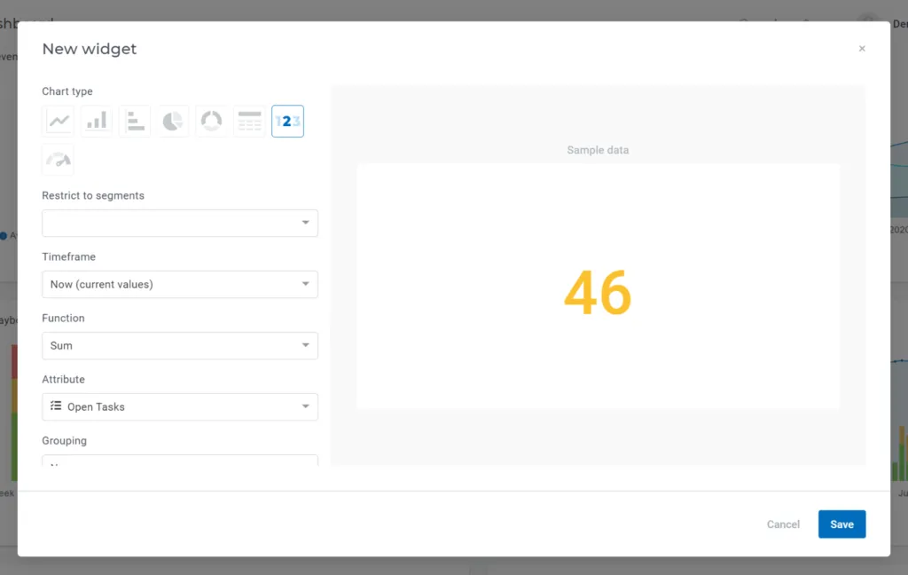Choose the vertical bar chart type
This screenshot has width=908, height=575.
96,122
